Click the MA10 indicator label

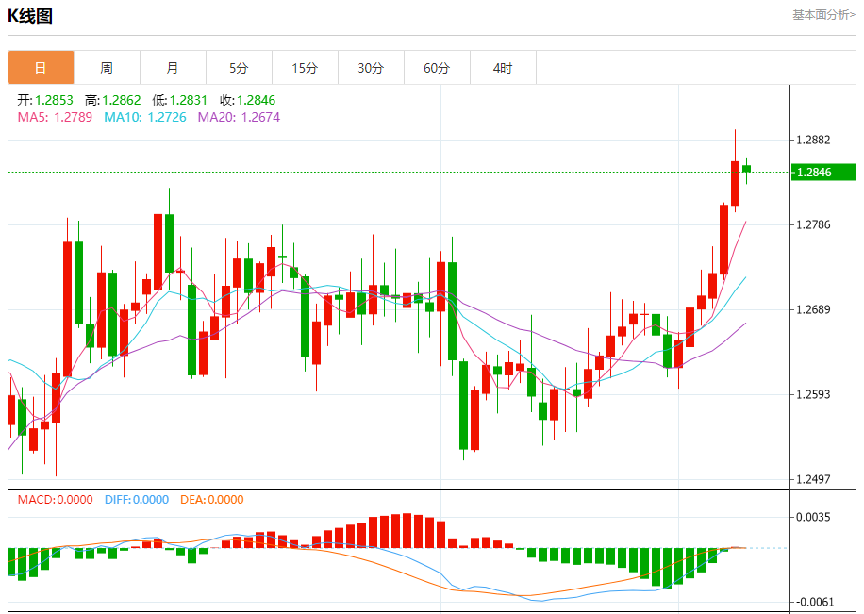tap(145, 117)
